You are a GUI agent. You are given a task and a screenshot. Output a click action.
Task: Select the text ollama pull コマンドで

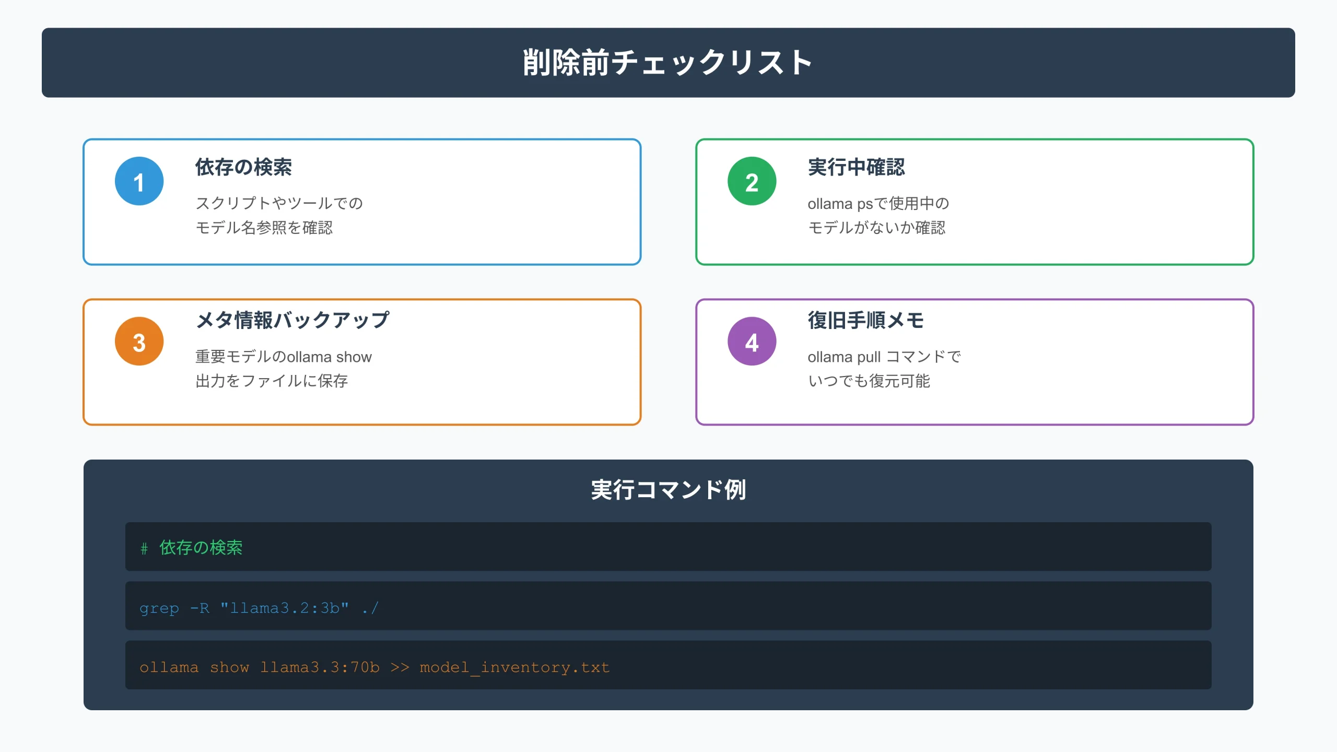coord(884,357)
